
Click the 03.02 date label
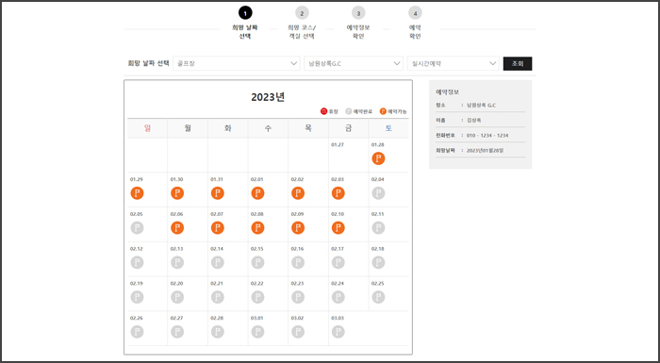click(x=297, y=318)
